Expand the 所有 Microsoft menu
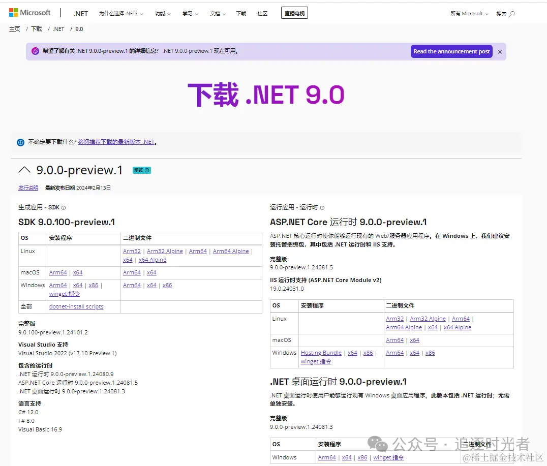Viewport: 547px width, 466px height. click(x=469, y=14)
